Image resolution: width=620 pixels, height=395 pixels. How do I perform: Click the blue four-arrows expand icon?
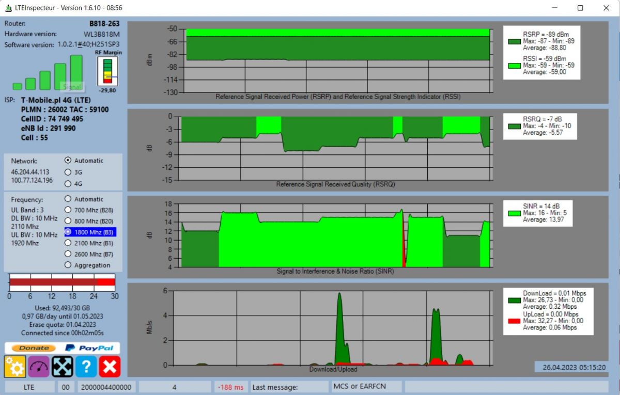63,366
